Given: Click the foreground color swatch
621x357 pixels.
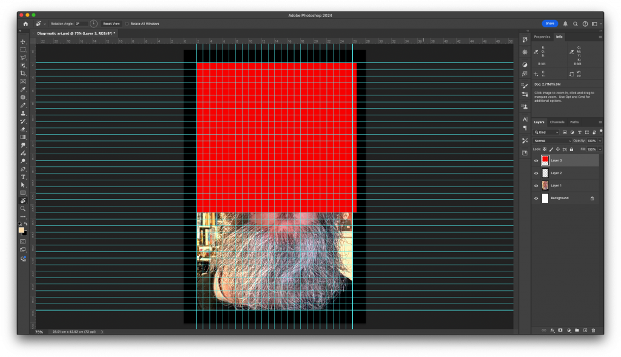Looking at the screenshot, I should pos(22,230).
